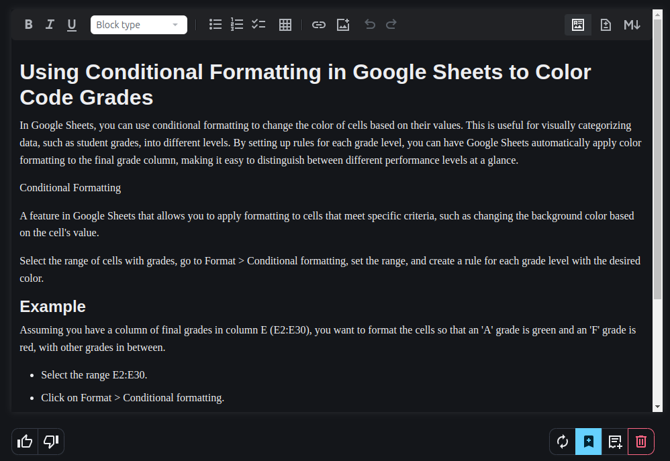Click the 'Example' heading

click(x=52, y=307)
